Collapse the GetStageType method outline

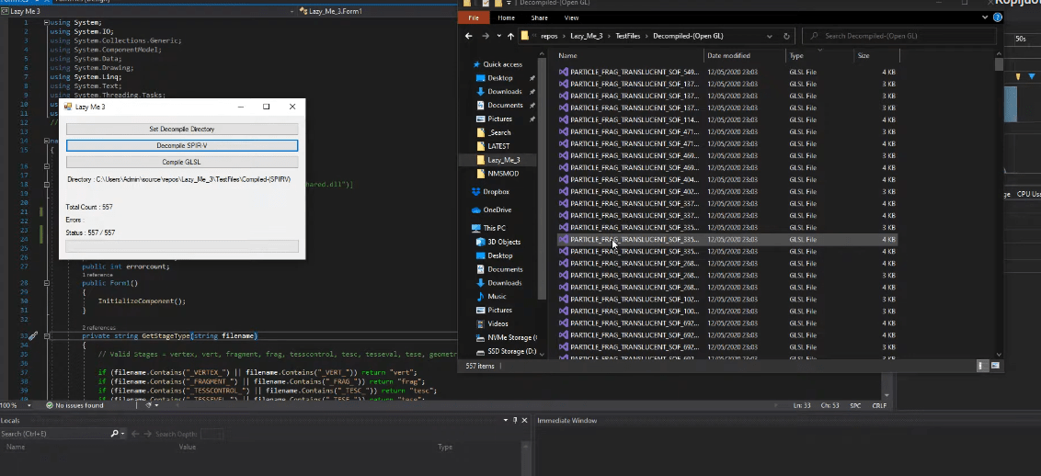[47, 336]
